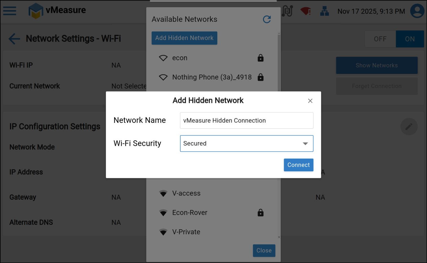Choose the Econ-Rover network
Viewport: 427px width, 263px height.
[190, 213]
